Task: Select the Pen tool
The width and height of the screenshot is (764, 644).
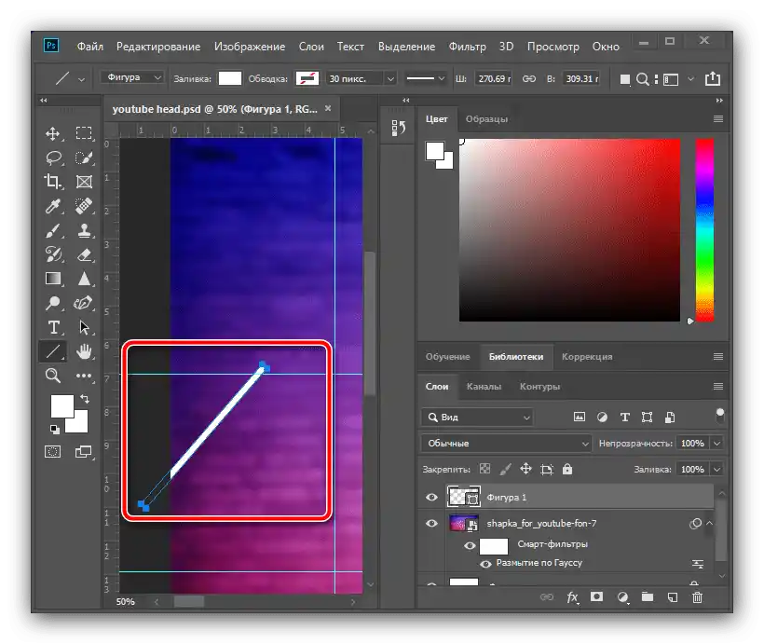Action: [x=84, y=303]
